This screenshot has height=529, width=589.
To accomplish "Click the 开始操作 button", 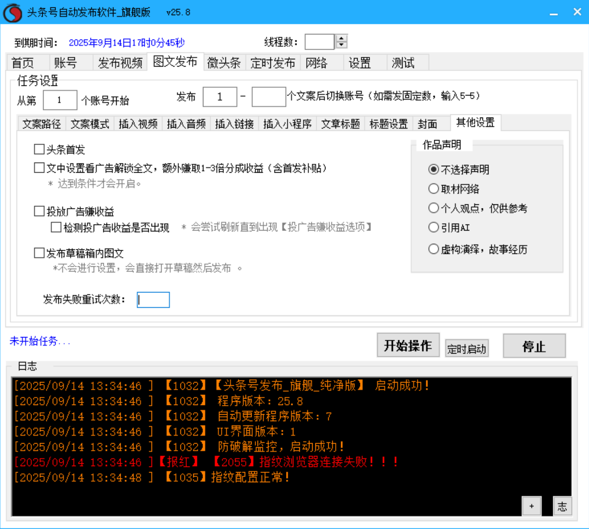I will pos(408,346).
